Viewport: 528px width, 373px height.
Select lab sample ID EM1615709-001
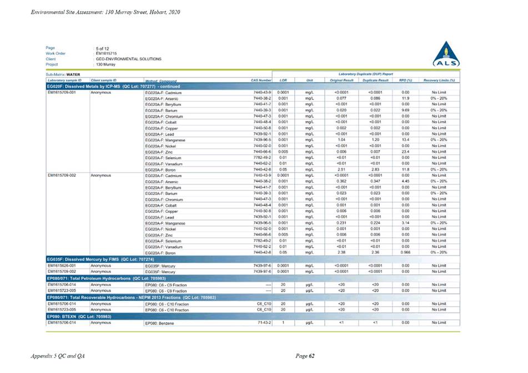pyautogui.click(x=62, y=93)
